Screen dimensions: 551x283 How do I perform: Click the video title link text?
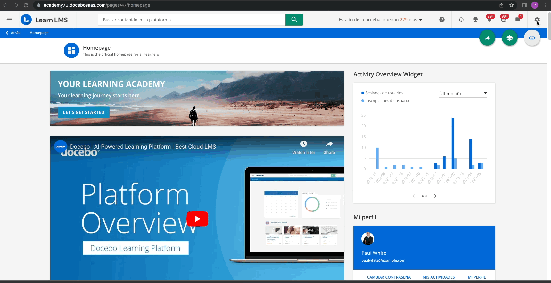coord(143,147)
